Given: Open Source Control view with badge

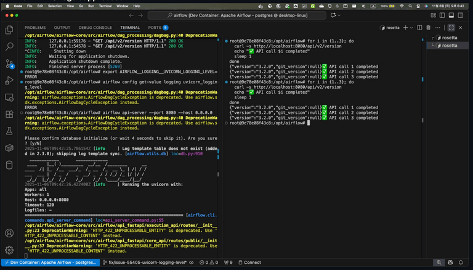Looking at the screenshot, I should [x=9, y=63].
